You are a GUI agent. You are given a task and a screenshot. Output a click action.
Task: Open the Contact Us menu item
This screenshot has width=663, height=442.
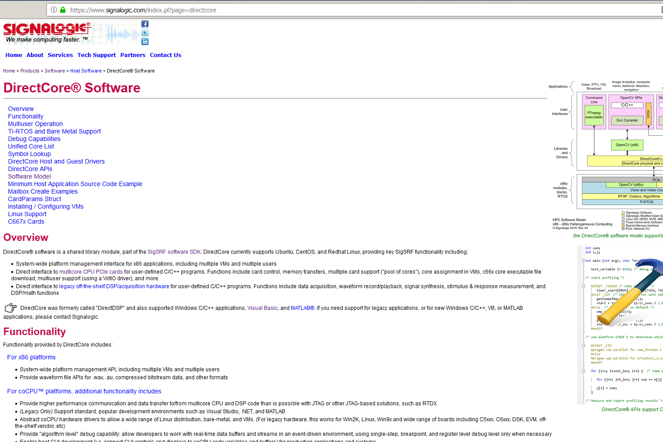coord(165,55)
